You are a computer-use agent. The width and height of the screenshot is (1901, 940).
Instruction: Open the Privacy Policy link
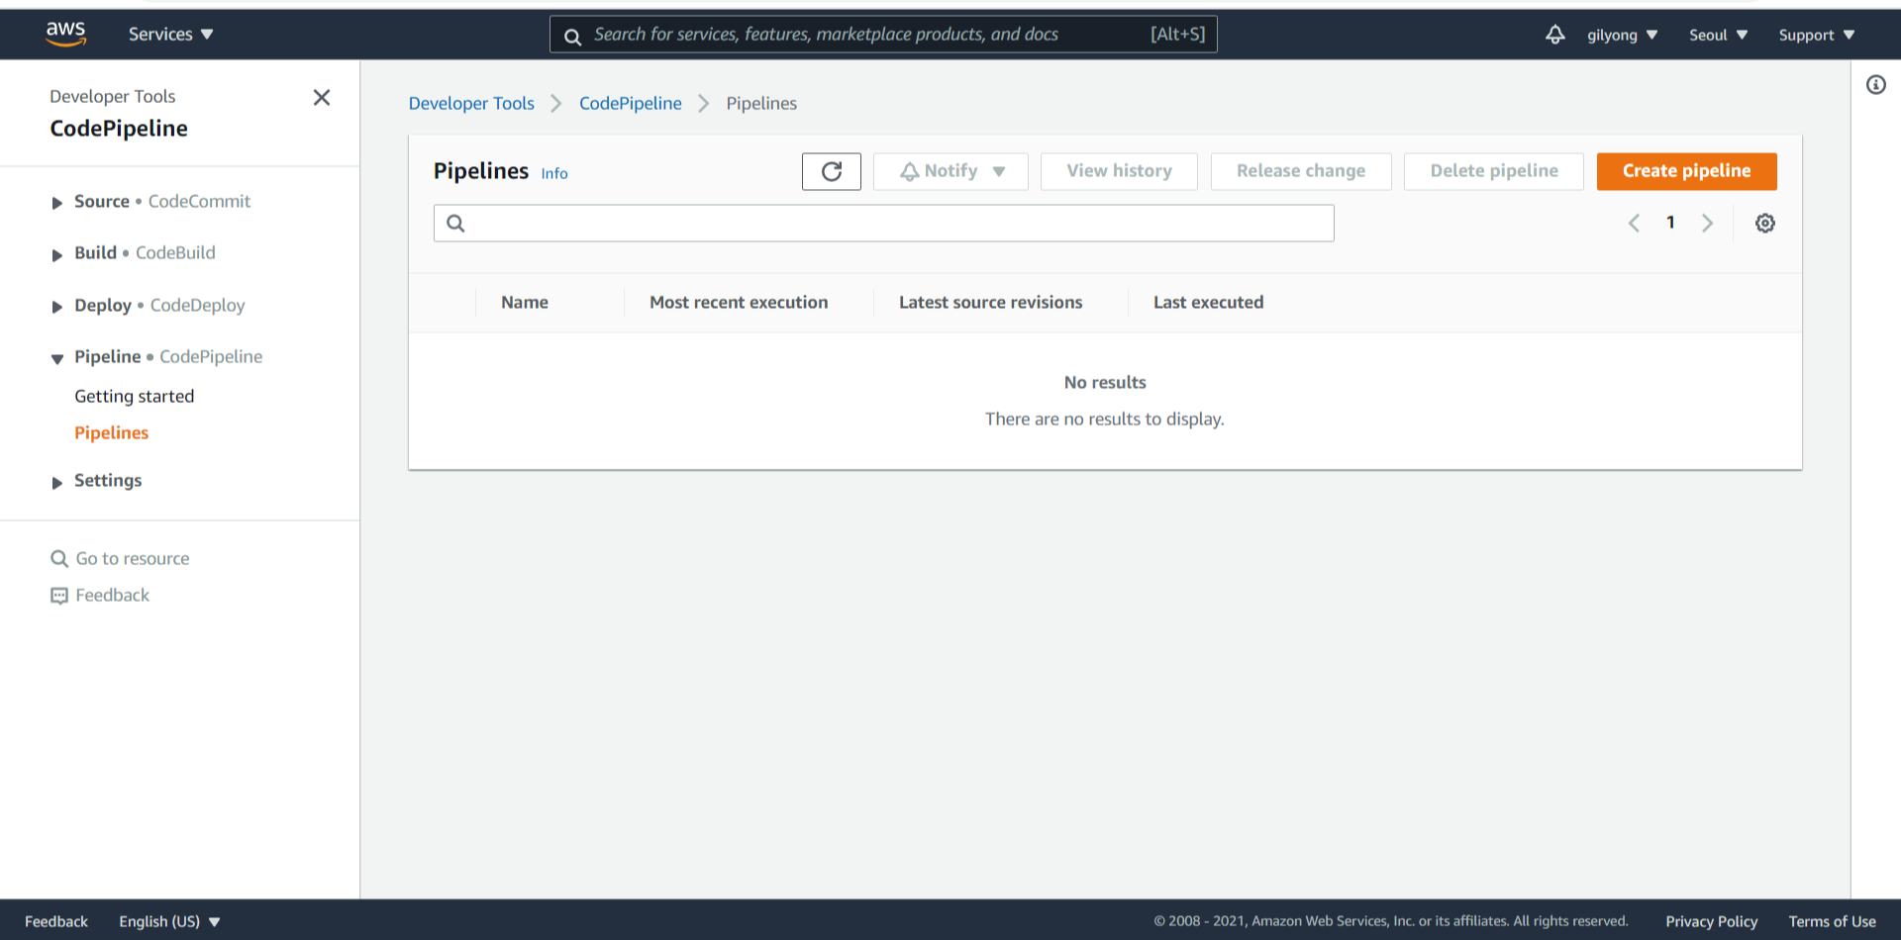click(x=1711, y=921)
